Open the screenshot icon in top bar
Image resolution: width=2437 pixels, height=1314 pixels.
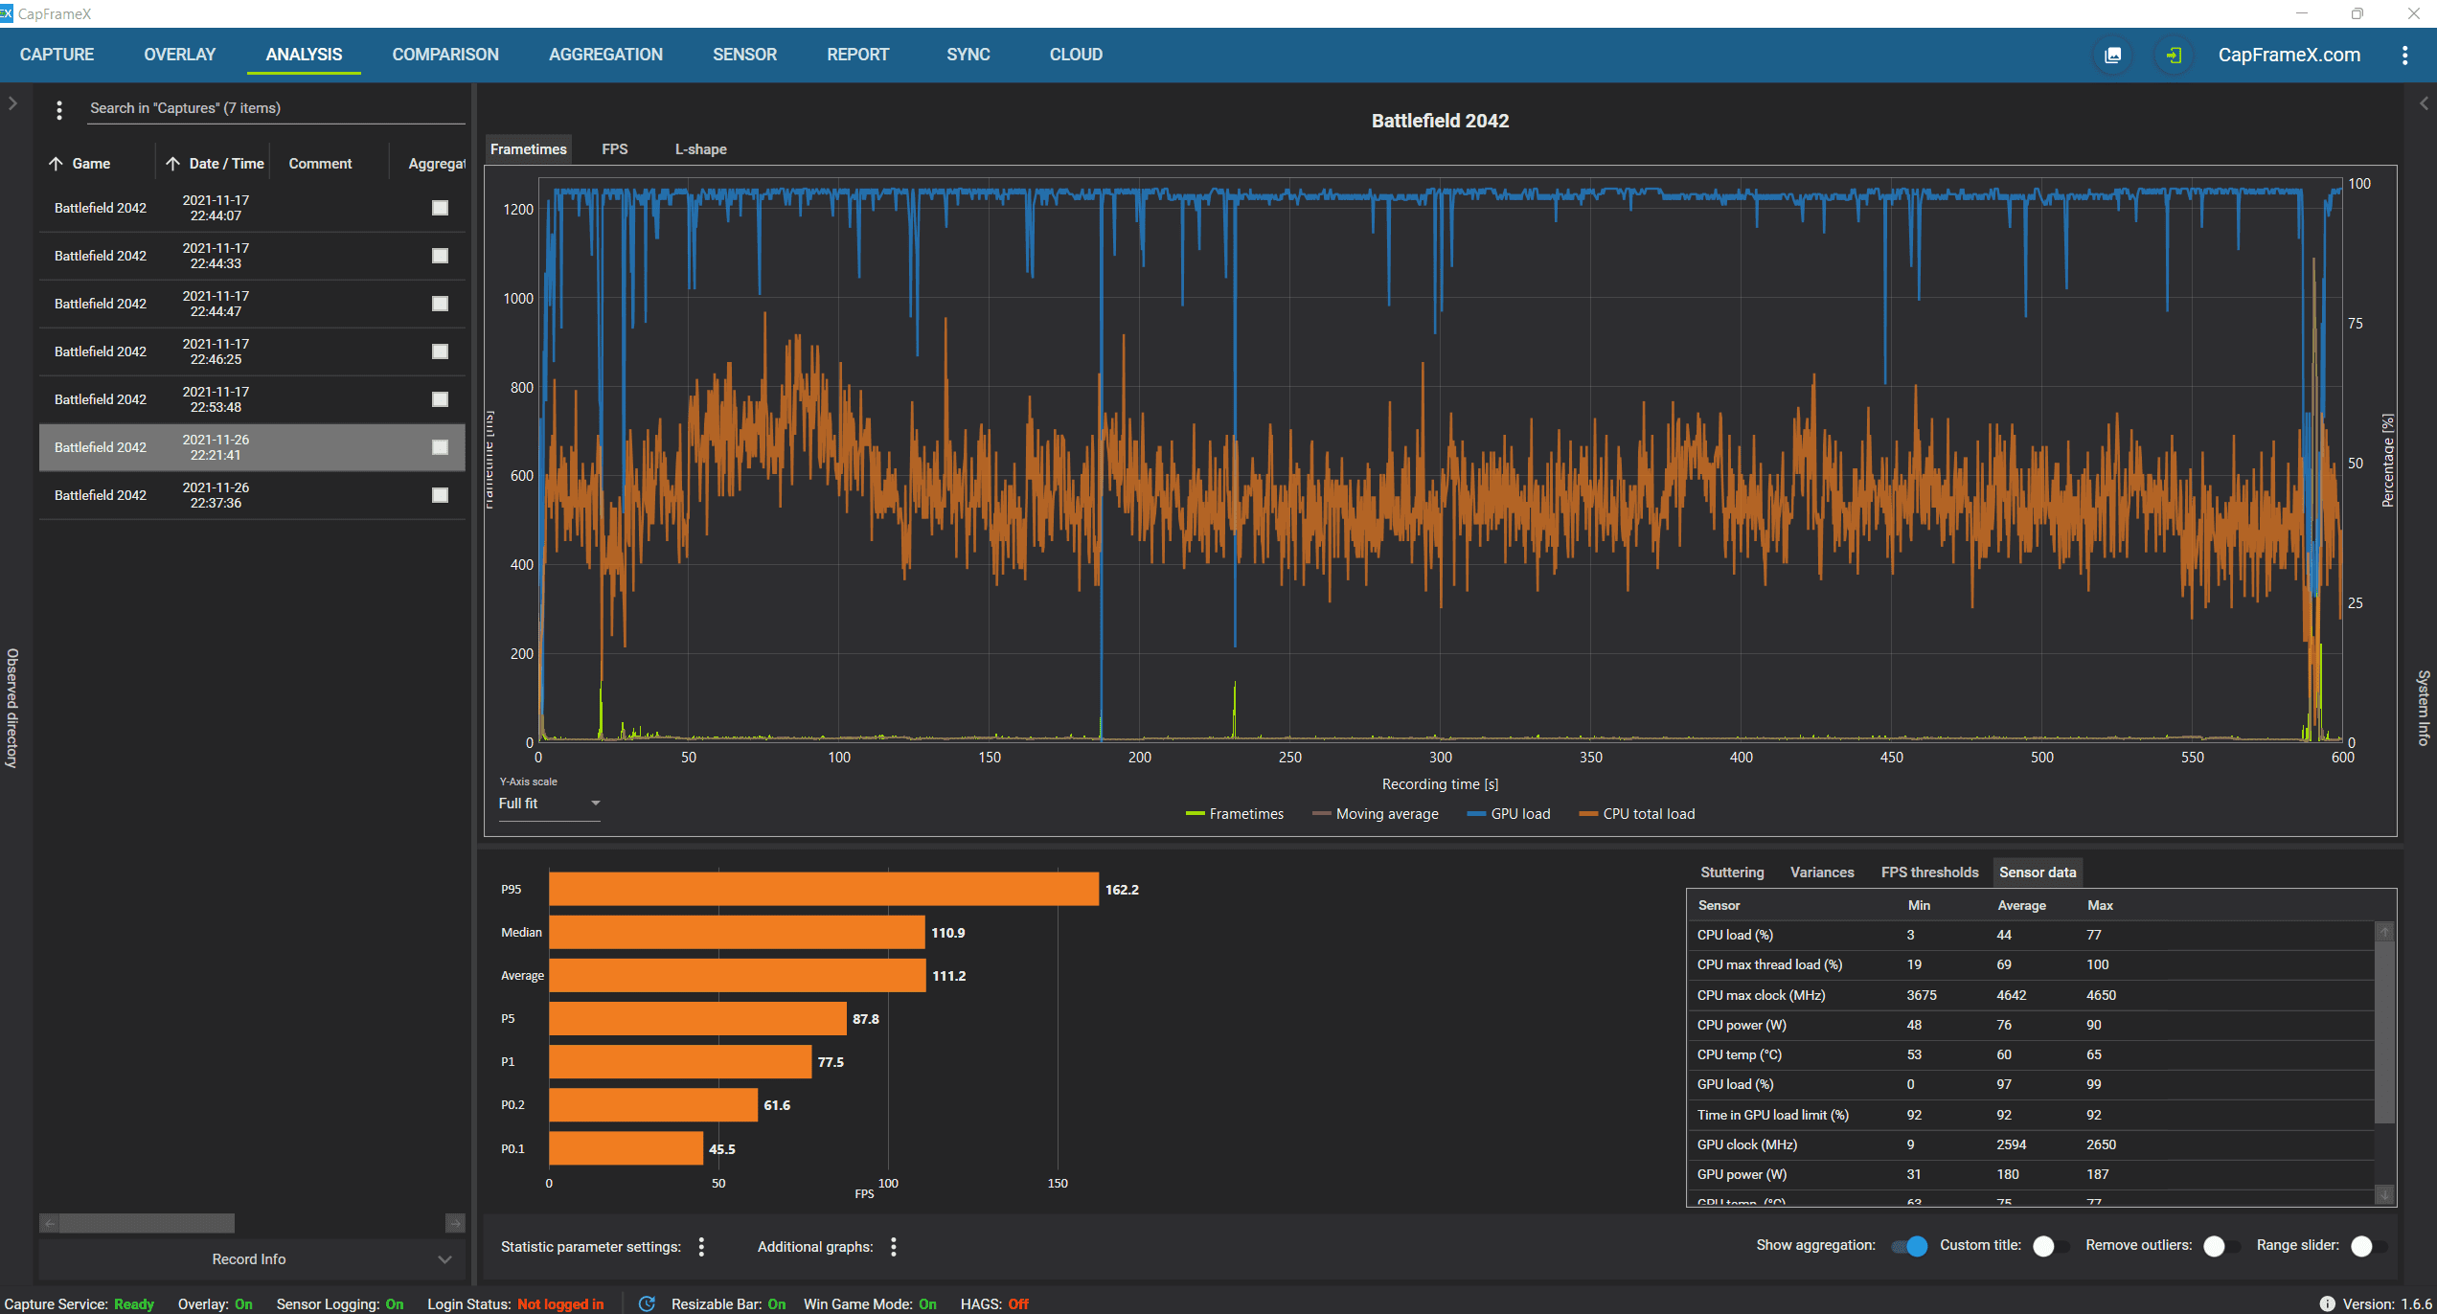click(2112, 55)
